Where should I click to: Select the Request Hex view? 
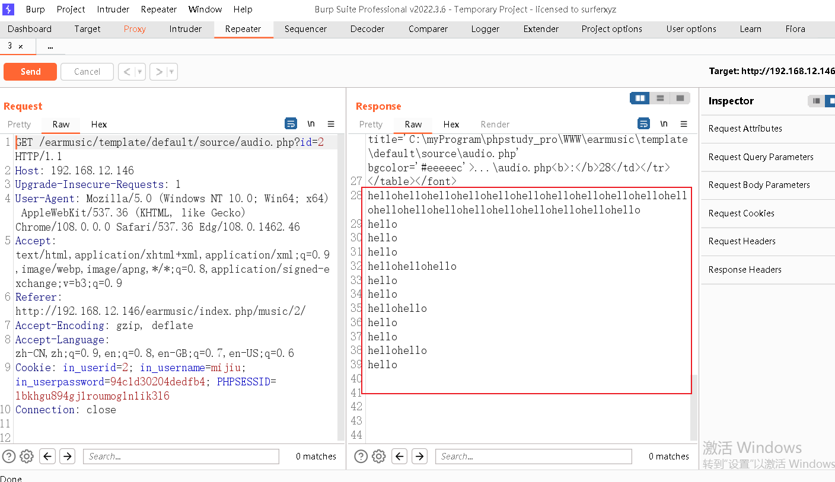(99, 125)
